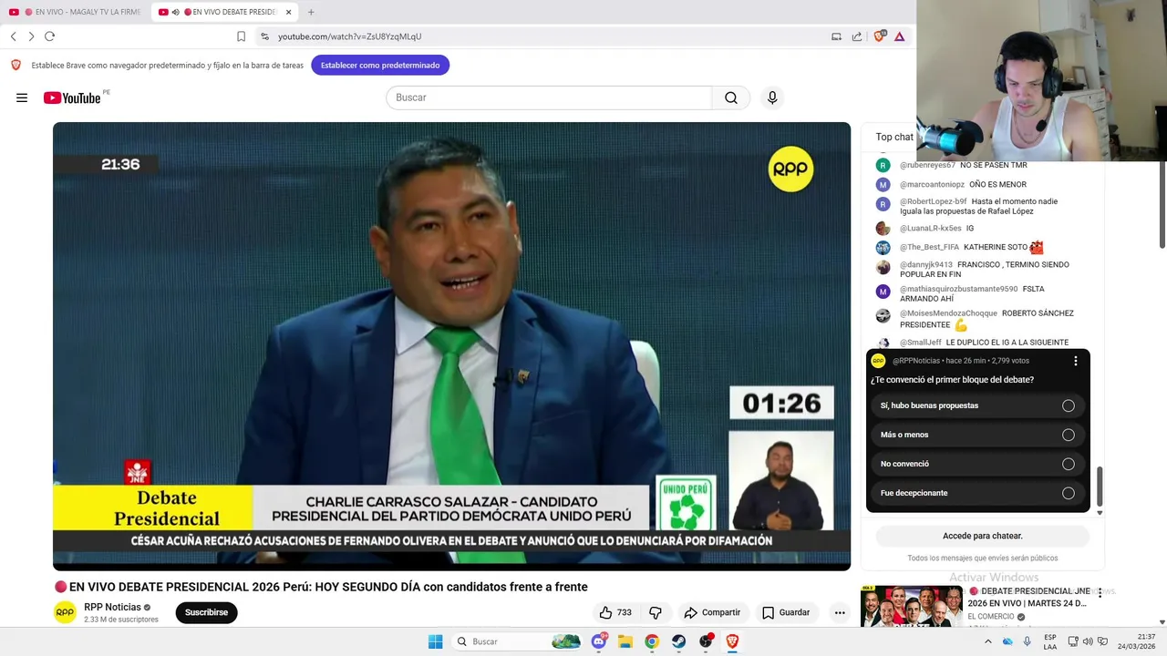Open Brave Rewards triangle icon
The image size is (1167, 656).
[x=899, y=36]
